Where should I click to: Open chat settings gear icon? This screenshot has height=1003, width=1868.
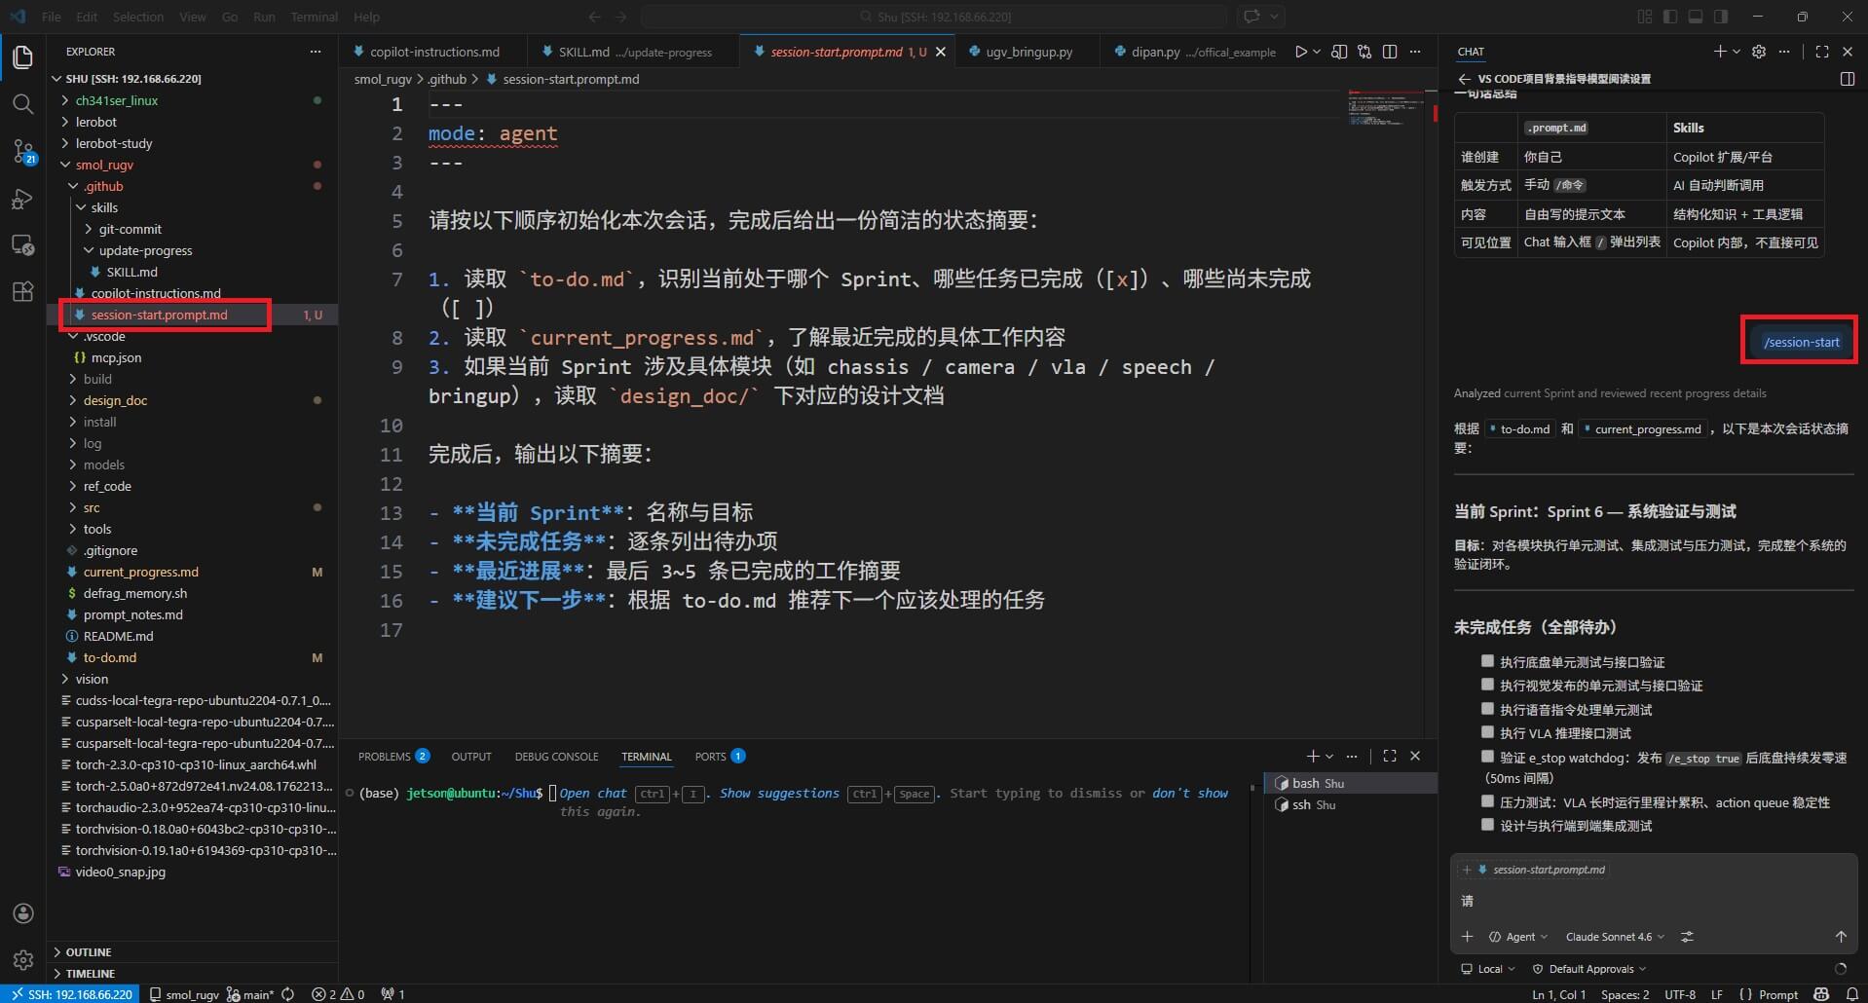(1758, 52)
